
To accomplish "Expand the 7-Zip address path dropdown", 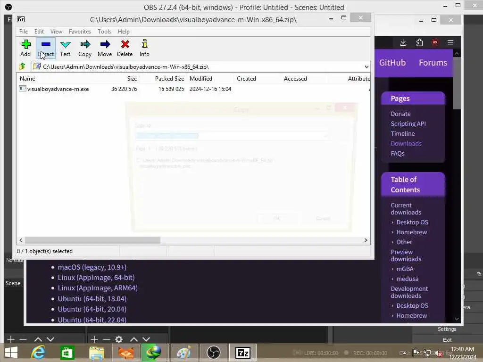I will 366,67.
